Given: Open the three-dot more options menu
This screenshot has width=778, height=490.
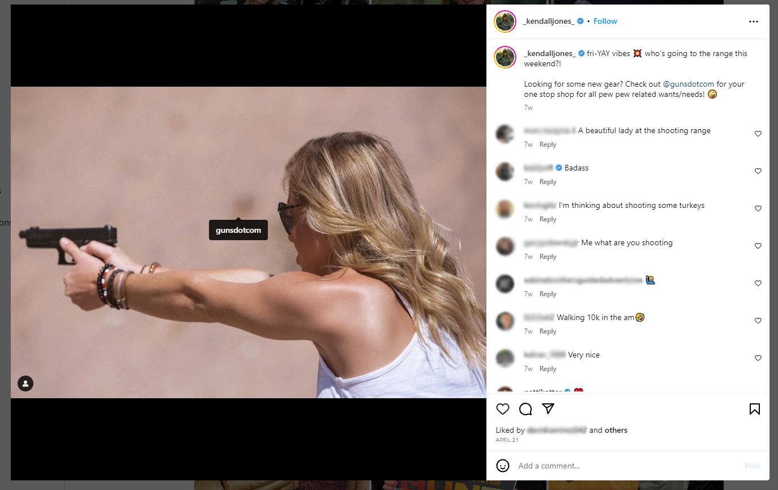Looking at the screenshot, I should tap(753, 22).
